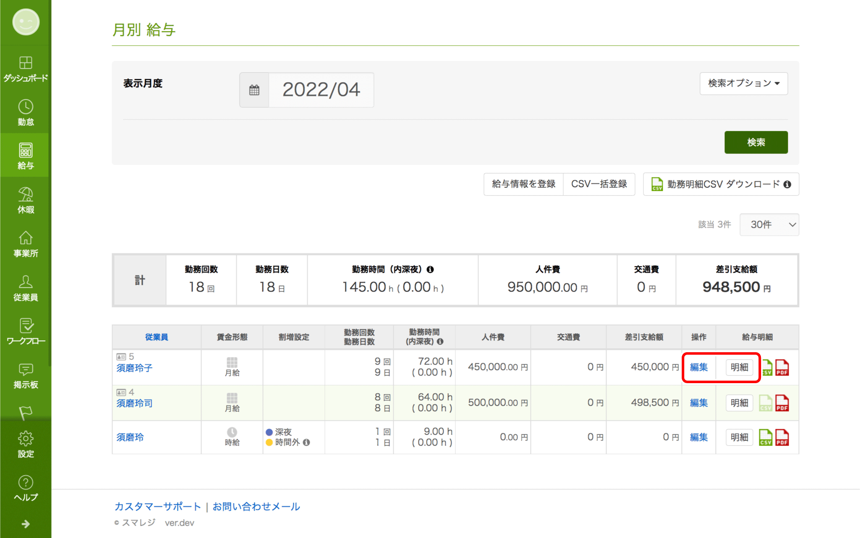Open employee 須磨玲子 name link
Image resolution: width=860 pixels, height=538 pixels.
(134, 368)
